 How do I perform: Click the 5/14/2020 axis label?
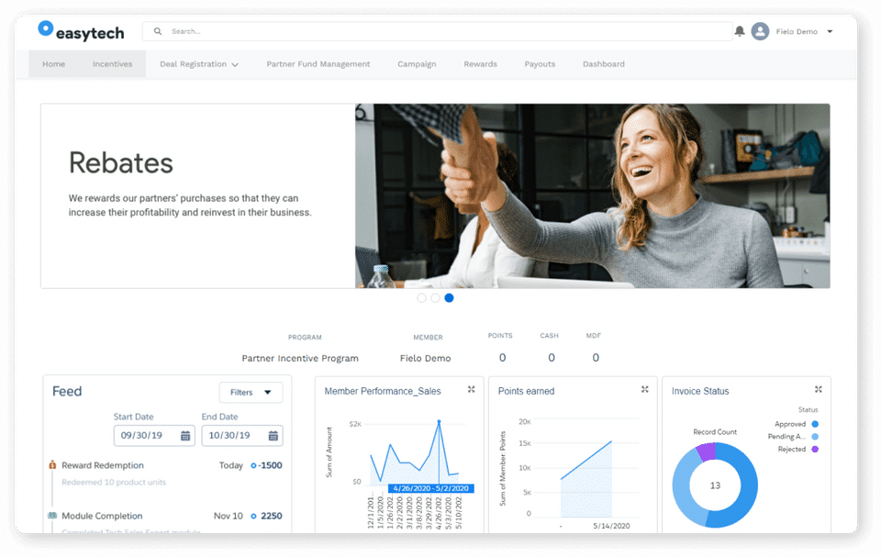click(x=611, y=526)
